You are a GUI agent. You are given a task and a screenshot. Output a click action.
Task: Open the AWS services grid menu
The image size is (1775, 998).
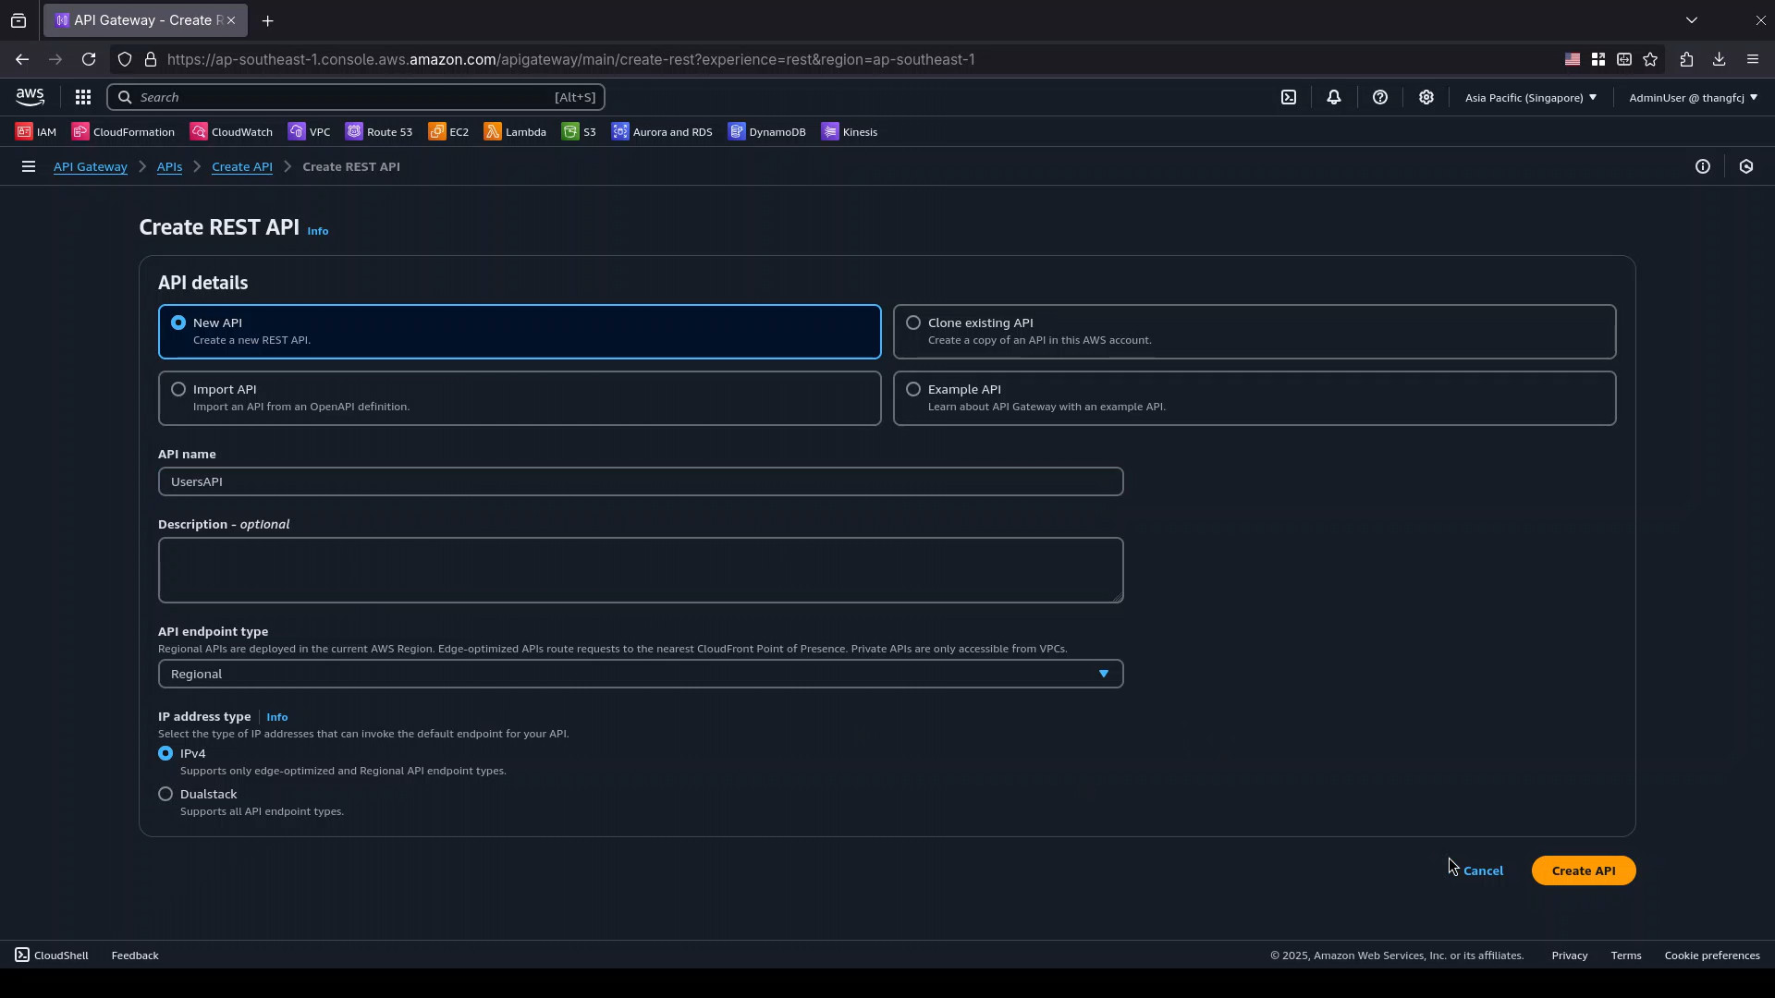(83, 97)
